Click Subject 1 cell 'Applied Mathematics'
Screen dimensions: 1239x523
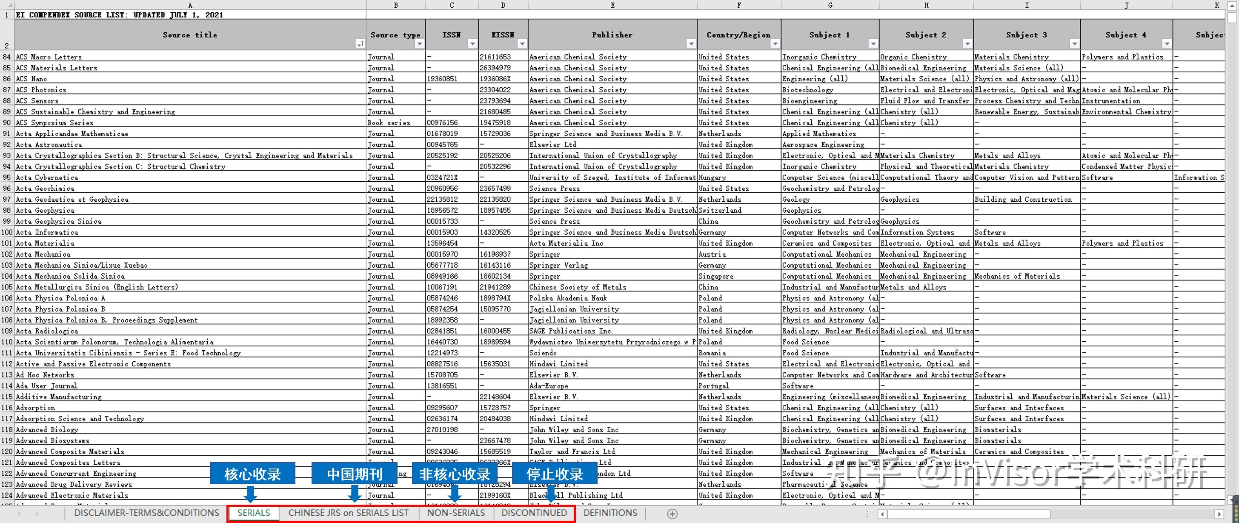pos(830,134)
